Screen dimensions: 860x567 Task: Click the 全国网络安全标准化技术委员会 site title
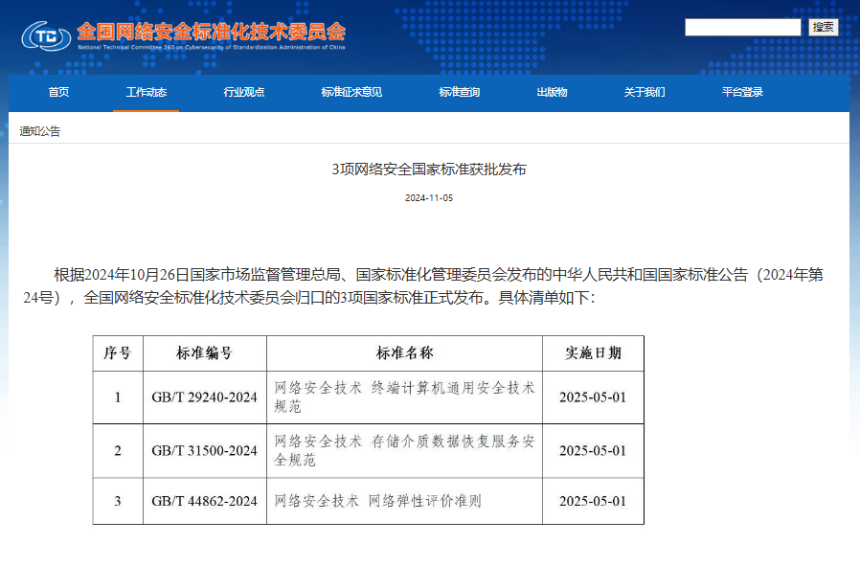coord(211,32)
